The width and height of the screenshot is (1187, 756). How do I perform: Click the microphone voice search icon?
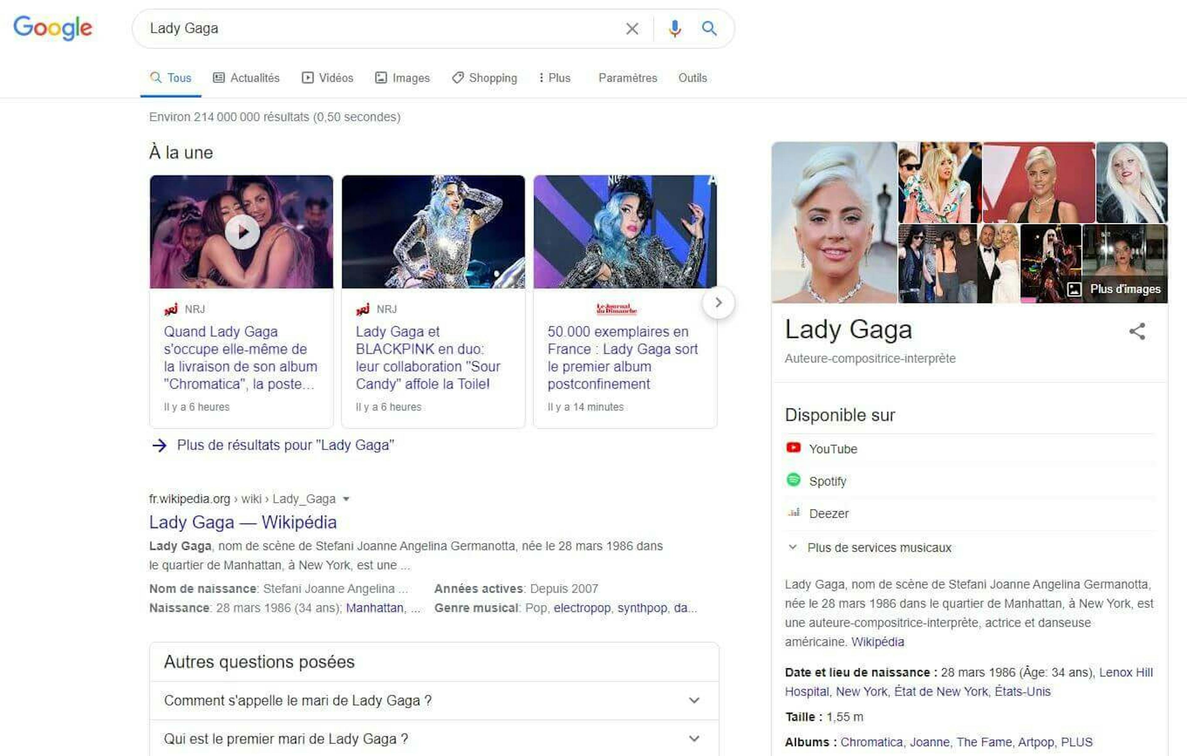(x=674, y=28)
